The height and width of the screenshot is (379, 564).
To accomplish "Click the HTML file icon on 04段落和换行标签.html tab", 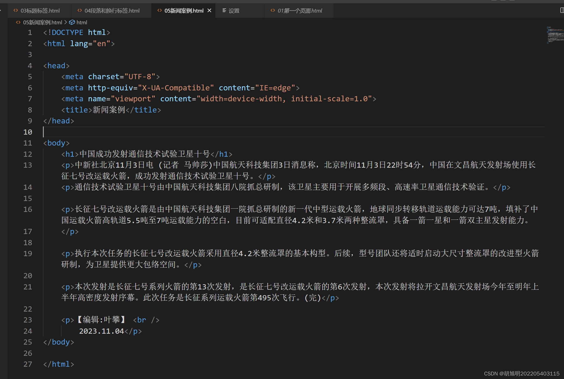I will click(79, 10).
